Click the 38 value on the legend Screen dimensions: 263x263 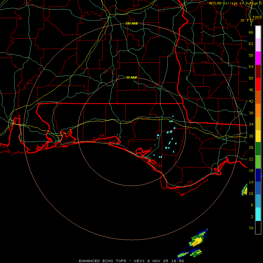tap(251, 113)
